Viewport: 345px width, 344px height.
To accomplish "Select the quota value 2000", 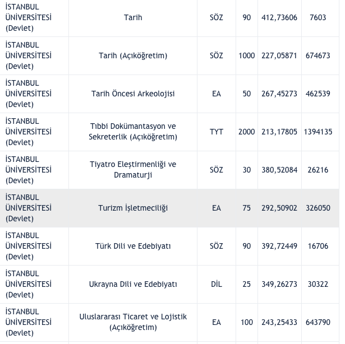I will click(246, 132).
